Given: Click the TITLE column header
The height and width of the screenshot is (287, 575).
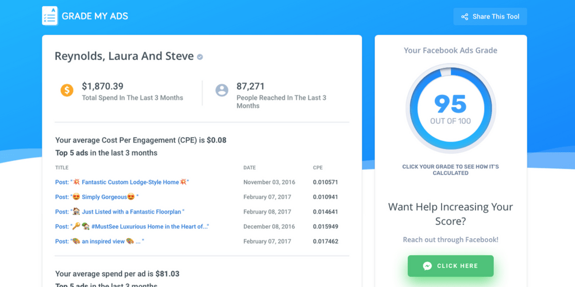Looking at the screenshot, I should 62,168.
